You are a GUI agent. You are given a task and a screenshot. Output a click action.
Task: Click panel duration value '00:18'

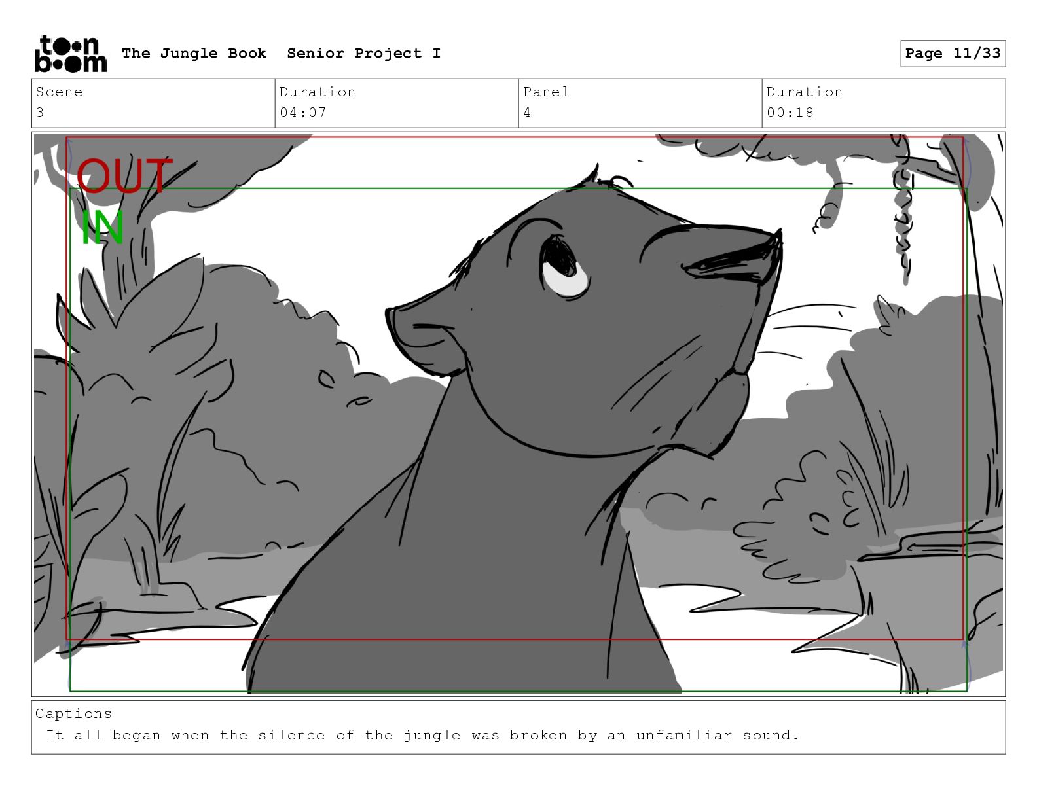pos(790,113)
